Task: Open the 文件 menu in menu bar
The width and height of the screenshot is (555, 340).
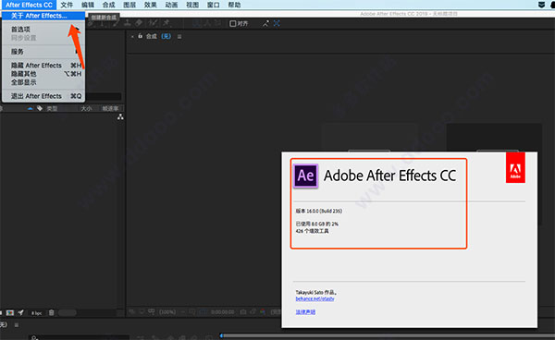Action: click(67, 5)
